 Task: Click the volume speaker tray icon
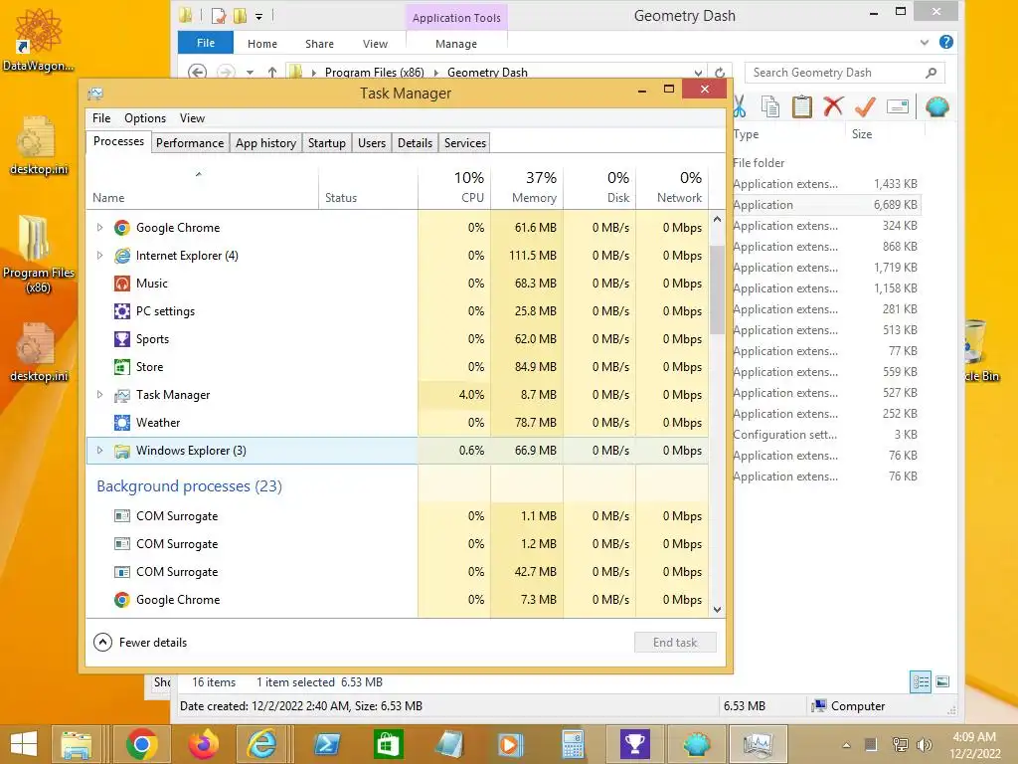pyautogui.click(x=925, y=744)
